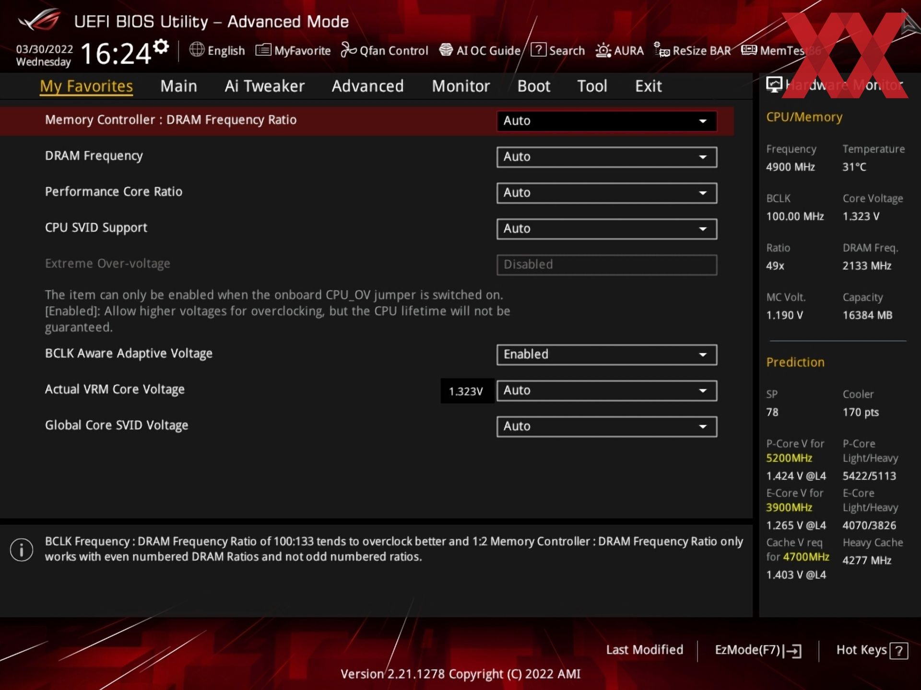Switch to EzMode(F7)
This screenshot has height=690, width=921.
pyautogui.click(x=758, y=650)
